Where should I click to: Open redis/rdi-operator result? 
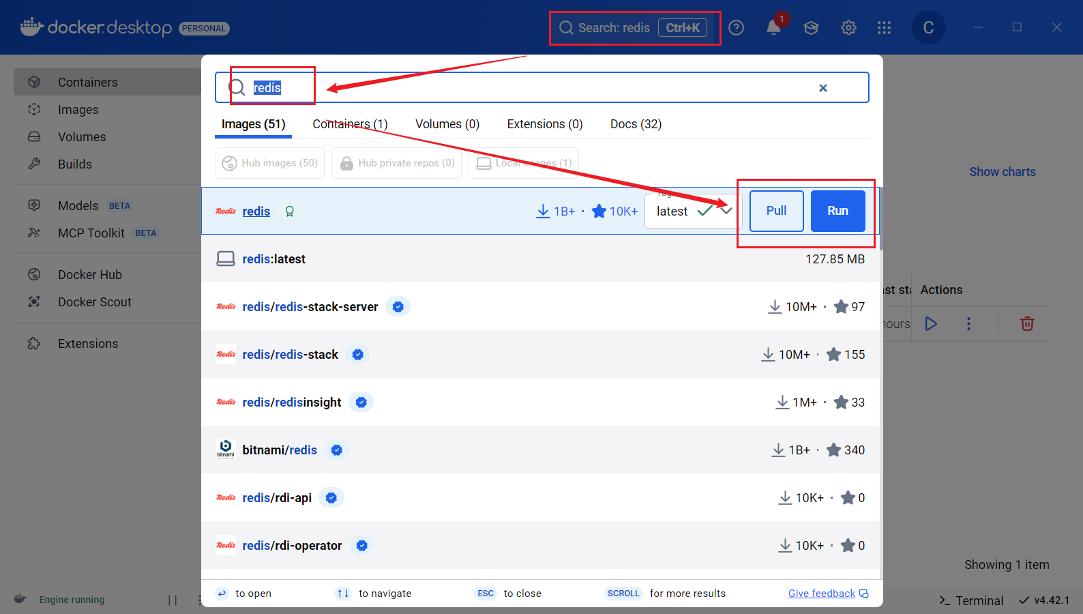[x=540, y=546]
